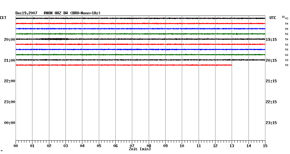The image size is (290, 154).
Task: Select DC value 58
Action: pyautogui.click(x=287, y=50)
